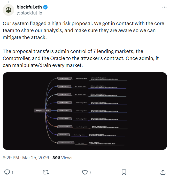
Task: Click the 396 Views count
Action: [x=62, y=158]
